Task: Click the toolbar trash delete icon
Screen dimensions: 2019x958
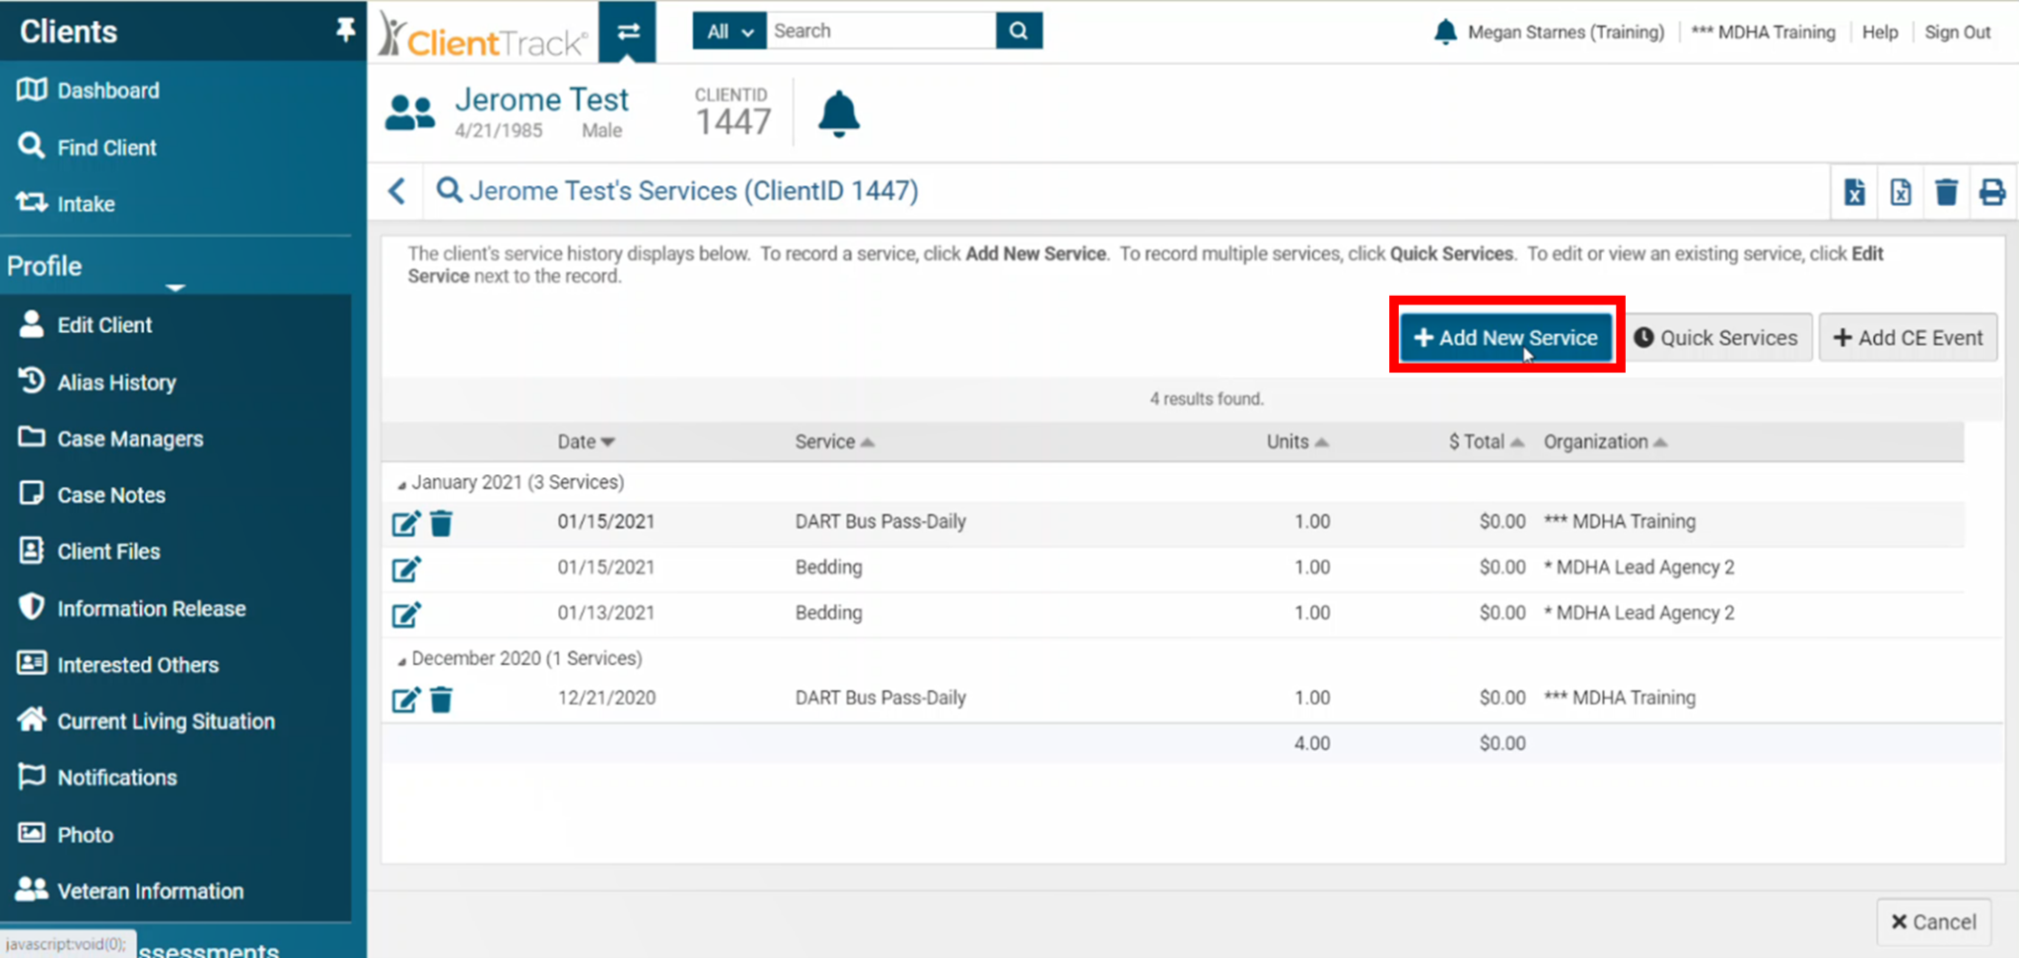Action: tap(1946, 192)
